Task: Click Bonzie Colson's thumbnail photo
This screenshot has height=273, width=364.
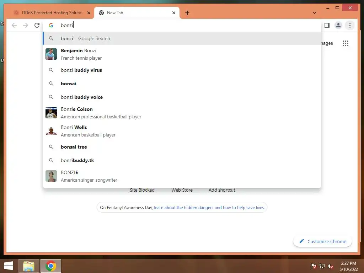Action: [51, 113]
